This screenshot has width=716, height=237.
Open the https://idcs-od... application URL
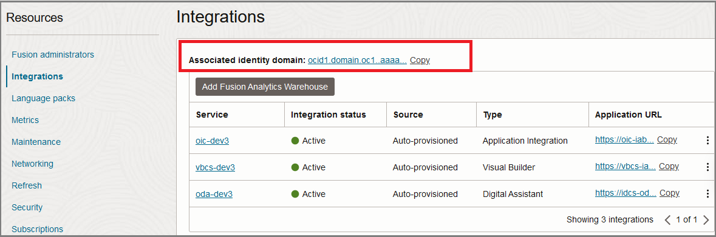pyautogui.click(x=626, y=193)
